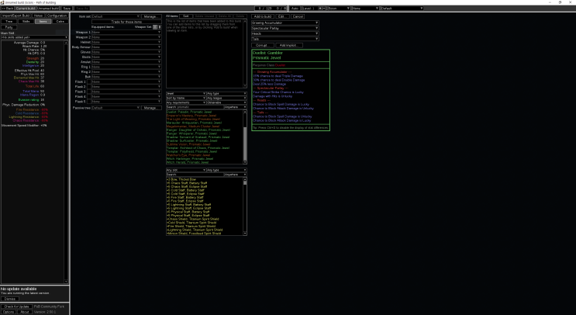Screen dimensions: 576x315
Task: Open the Sort by Name dropdown
Action: 186,98
